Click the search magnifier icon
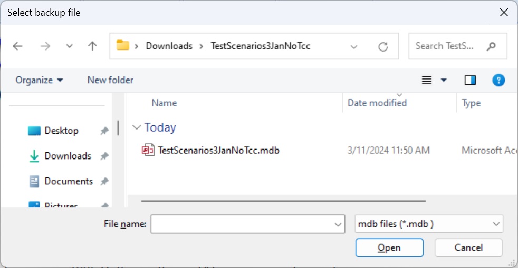Viewport: 518px width, 268px height. [491, 46]
